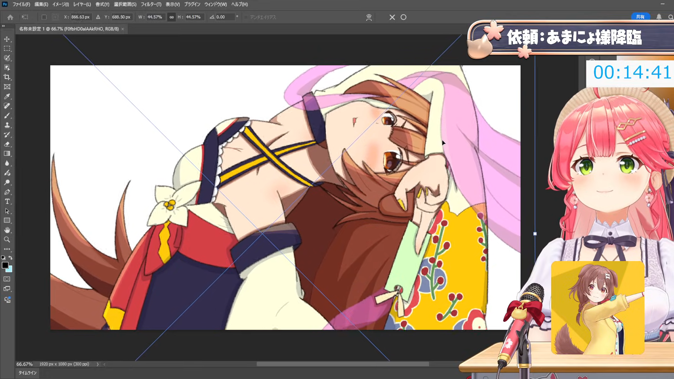
Task: Click the foreground black color swatch
Action: pos(5,265)
